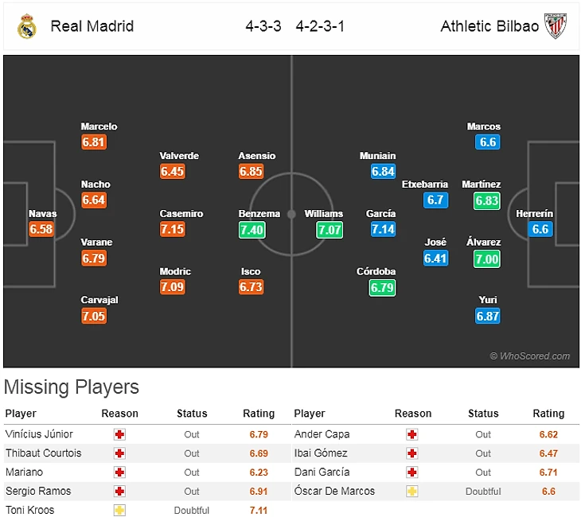This screenshot has width=581, height=517.
Task: Click Yuri's blue 6.87 rating badge
Action: coord(488,316)
